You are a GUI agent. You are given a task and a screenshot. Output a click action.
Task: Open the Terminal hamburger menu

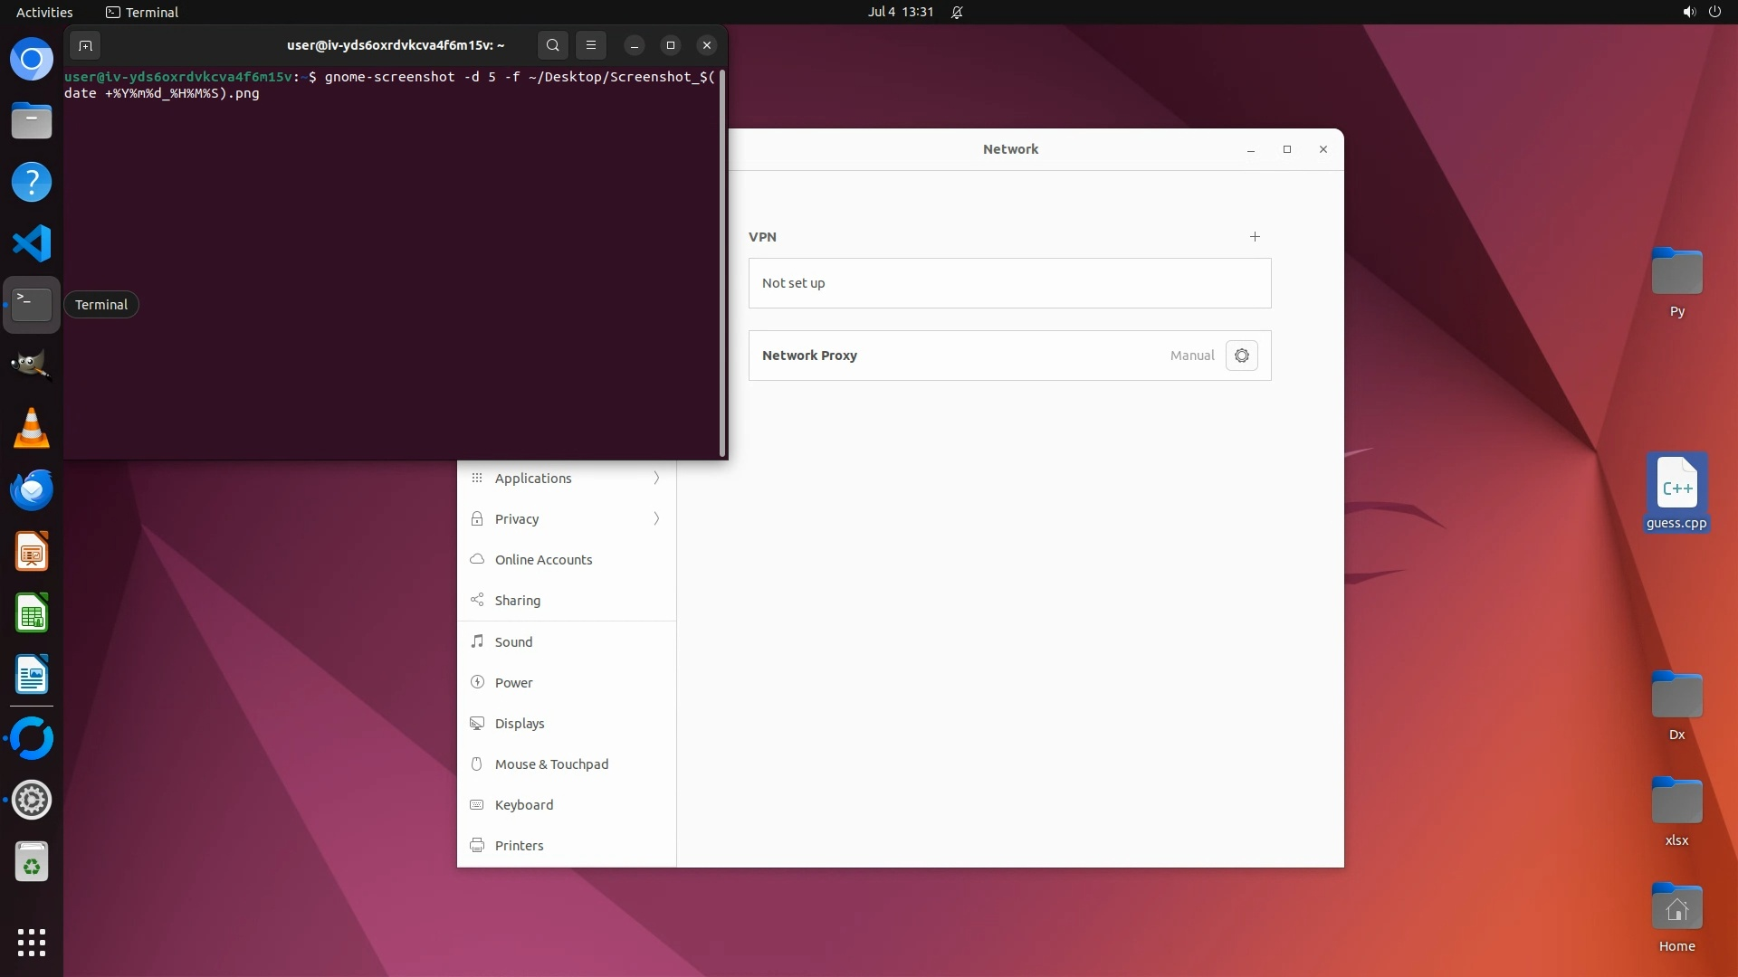(x=590, y=45)
